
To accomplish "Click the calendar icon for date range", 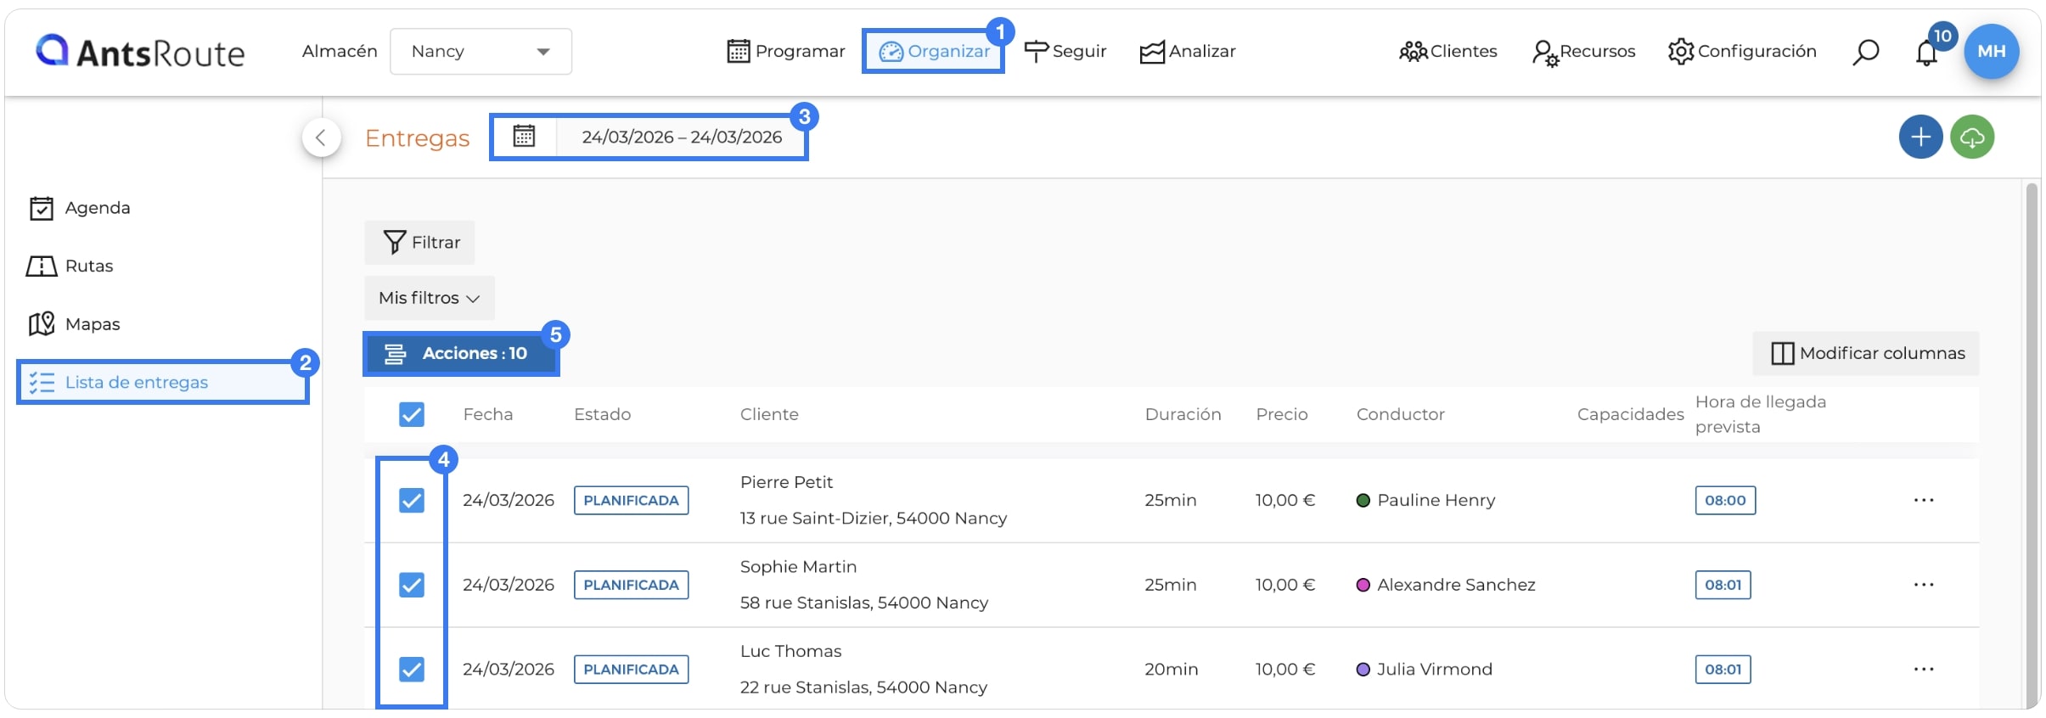I will click(x=524, y=137).
